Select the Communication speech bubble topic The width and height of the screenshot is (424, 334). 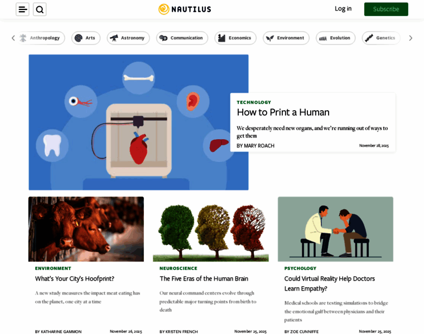click(182, 38)
